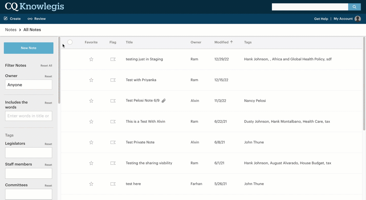Image resolution: width=366 pixels, height=200 pixels.
Task: Open the Review menu
Action: [x=37, y=19]
